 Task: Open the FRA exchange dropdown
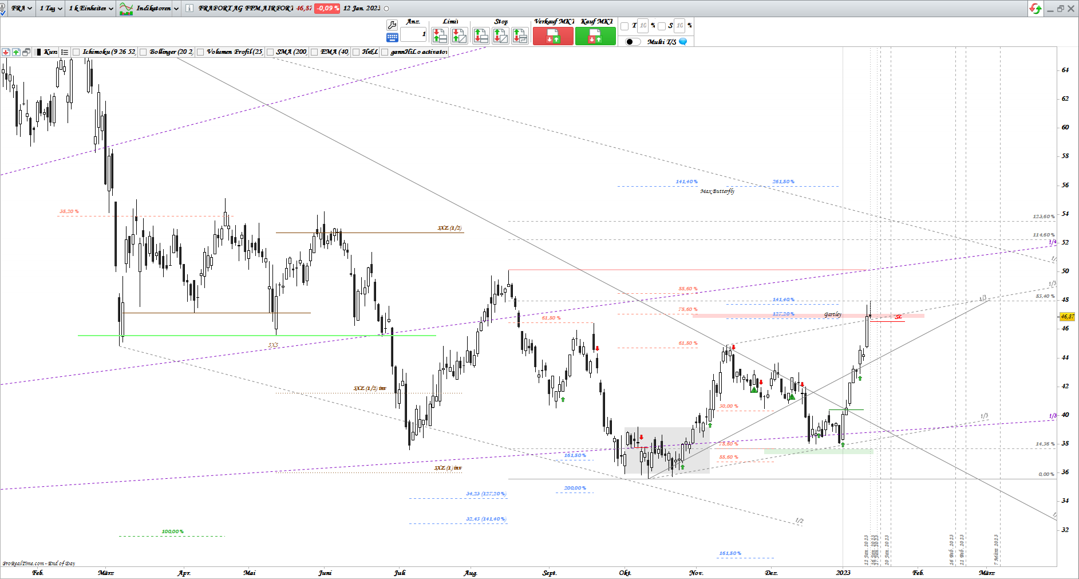[x=21, y=9]
